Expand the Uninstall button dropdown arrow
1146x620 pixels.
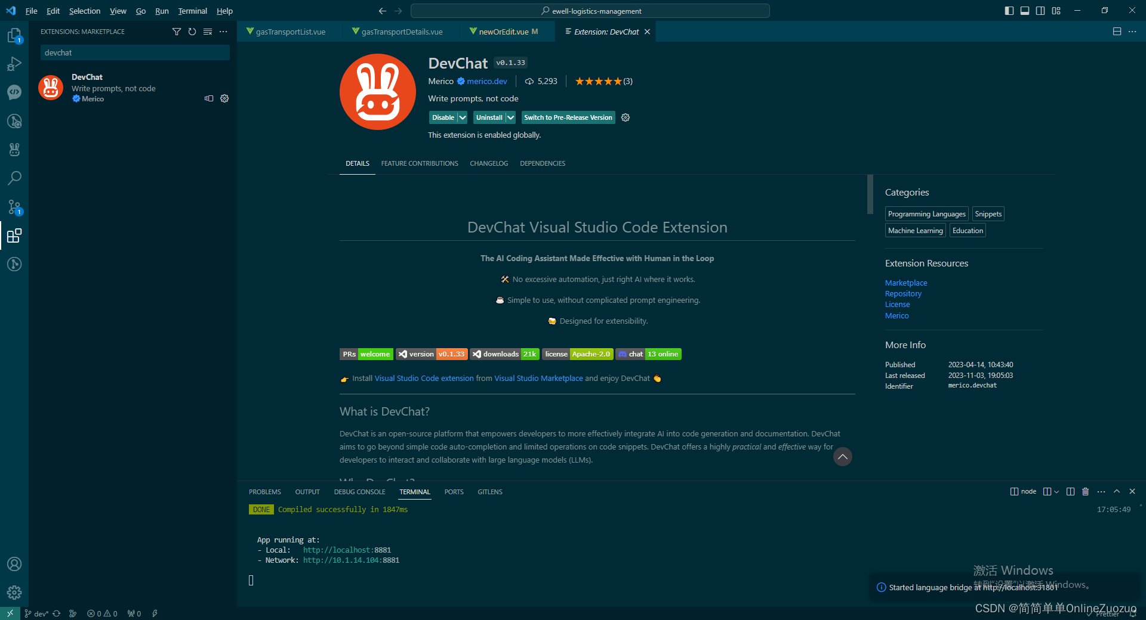[510, 117]
